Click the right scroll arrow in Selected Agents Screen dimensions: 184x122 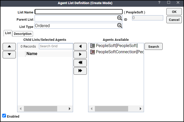[70, 109]
